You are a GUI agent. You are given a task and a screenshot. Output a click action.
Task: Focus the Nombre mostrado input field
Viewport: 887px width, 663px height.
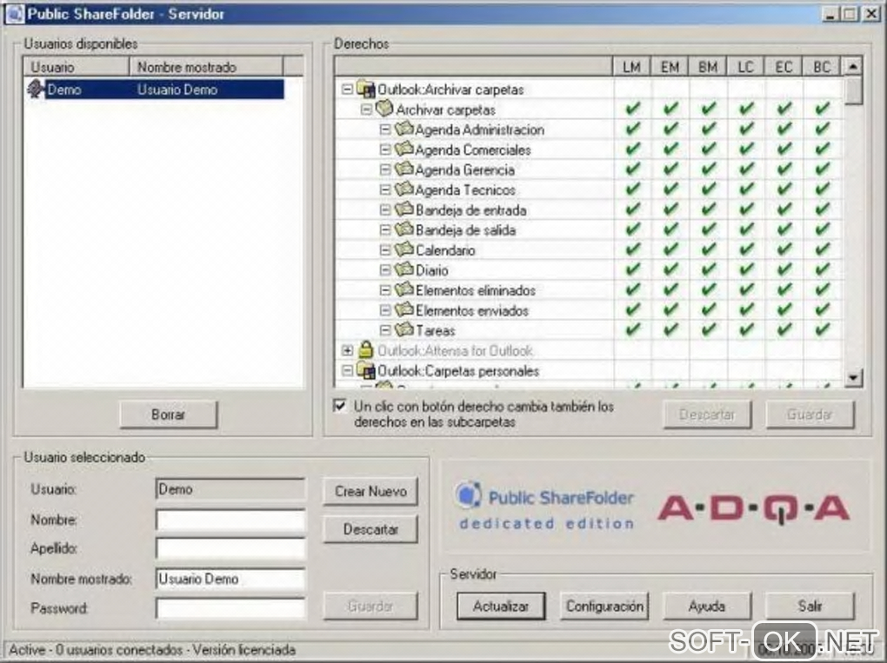230,579
